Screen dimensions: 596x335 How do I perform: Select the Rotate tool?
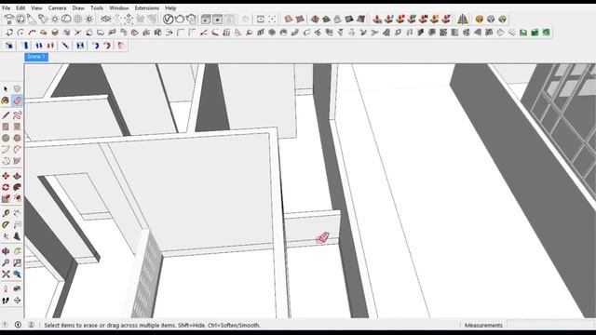point(6,187)
